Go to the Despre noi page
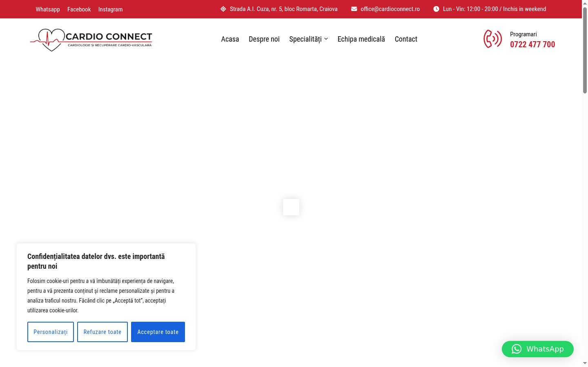 coord(264,39)
